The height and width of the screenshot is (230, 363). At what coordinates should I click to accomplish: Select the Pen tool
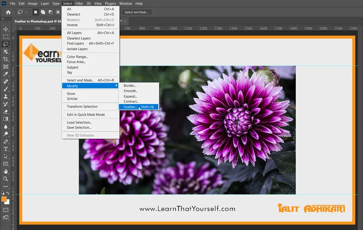coord(6,141)
